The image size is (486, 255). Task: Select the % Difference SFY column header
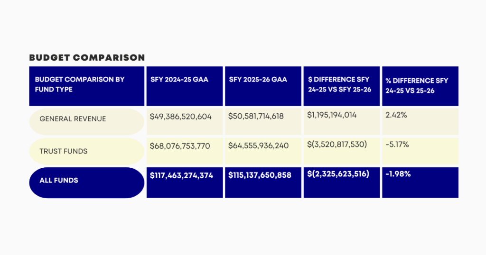coord(421,86)
